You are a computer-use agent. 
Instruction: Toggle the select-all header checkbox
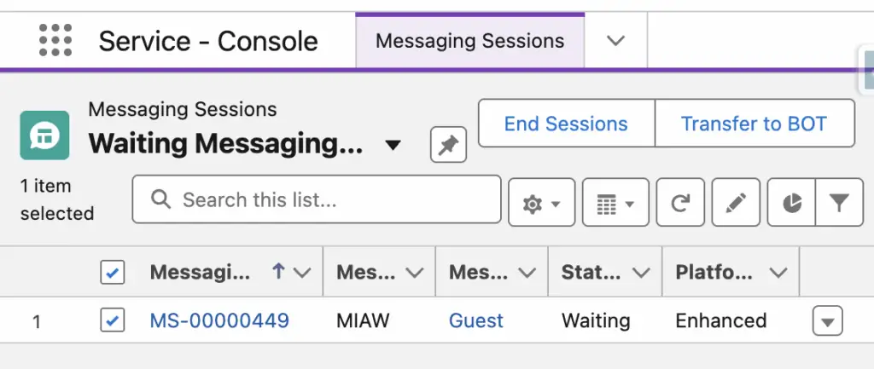112,273
